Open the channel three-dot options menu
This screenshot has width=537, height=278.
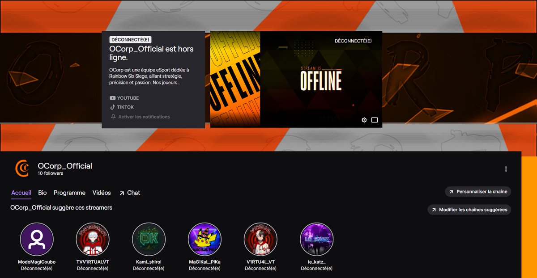point(506,169)
